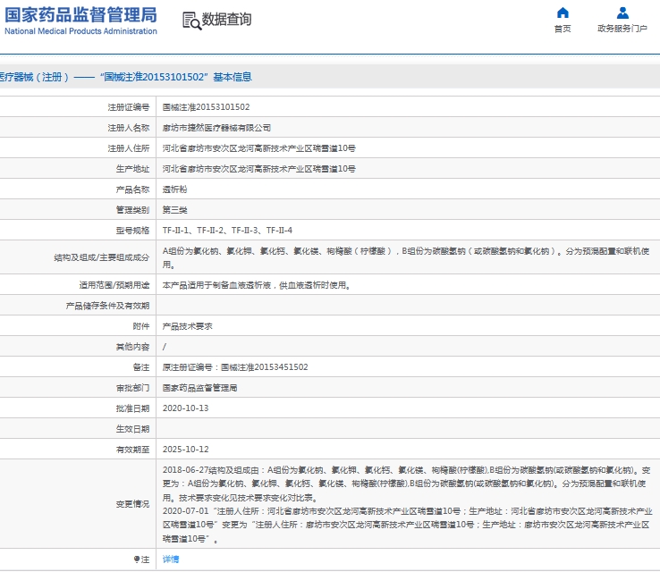Click the 首页 label
Viewport: 660px width, 572px height.
tap(563, 29)
